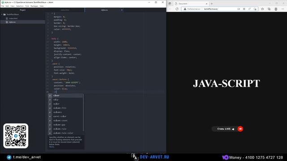Click the red YouTube subscribe icon

tap(240, 129)
